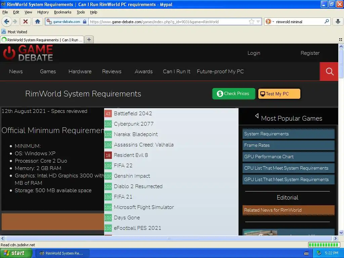Select eFootball PES 2021 entry

pyautogui.click(x=137, y=228)
